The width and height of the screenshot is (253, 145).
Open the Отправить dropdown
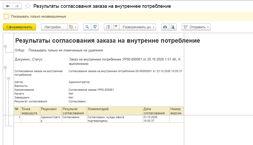pyautogui.click(x=196, y=27)
